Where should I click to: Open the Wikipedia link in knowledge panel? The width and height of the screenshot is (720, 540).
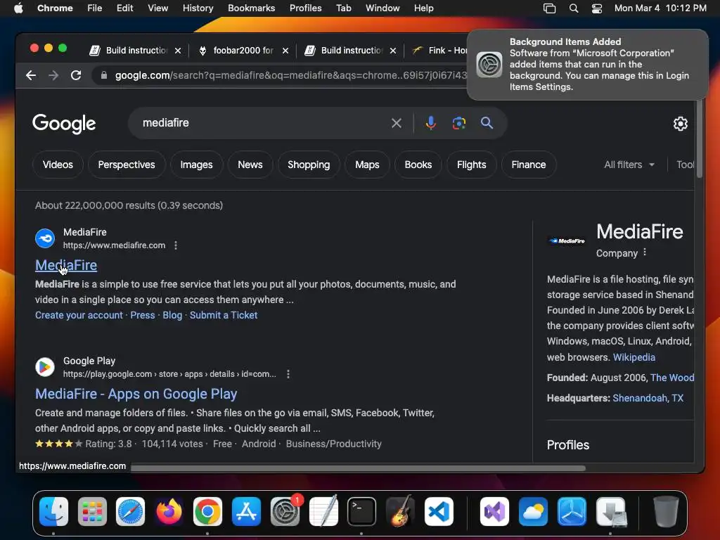[634, 356]
